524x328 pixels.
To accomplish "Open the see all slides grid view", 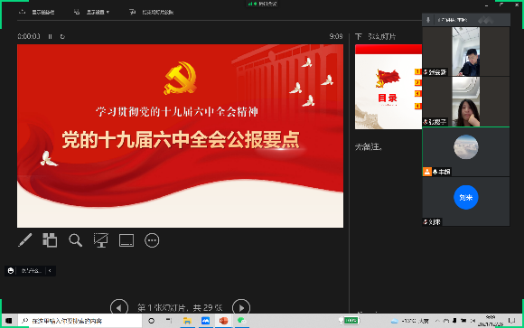I will click(50, 240).
